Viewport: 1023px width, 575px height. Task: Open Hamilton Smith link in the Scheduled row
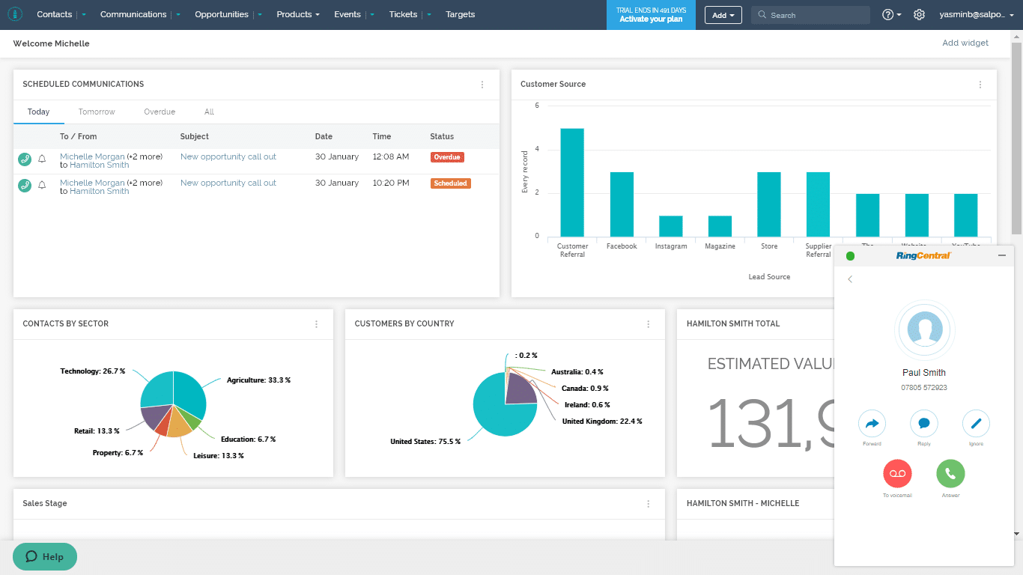[100, 191]
